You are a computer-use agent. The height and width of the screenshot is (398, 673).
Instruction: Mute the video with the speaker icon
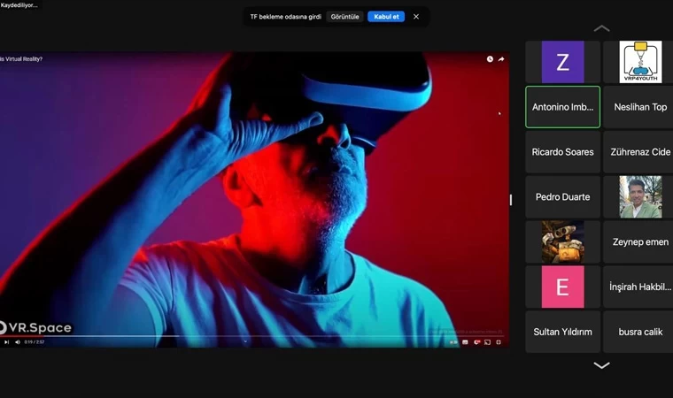[x=18, y=341]
